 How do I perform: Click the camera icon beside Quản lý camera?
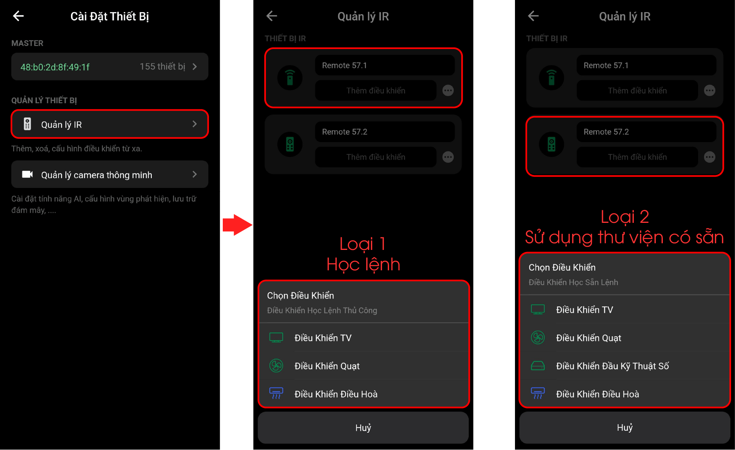27,175
